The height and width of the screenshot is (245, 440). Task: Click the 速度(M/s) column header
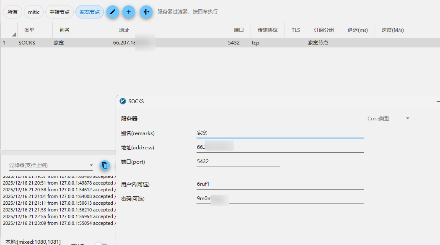[392, 30]
